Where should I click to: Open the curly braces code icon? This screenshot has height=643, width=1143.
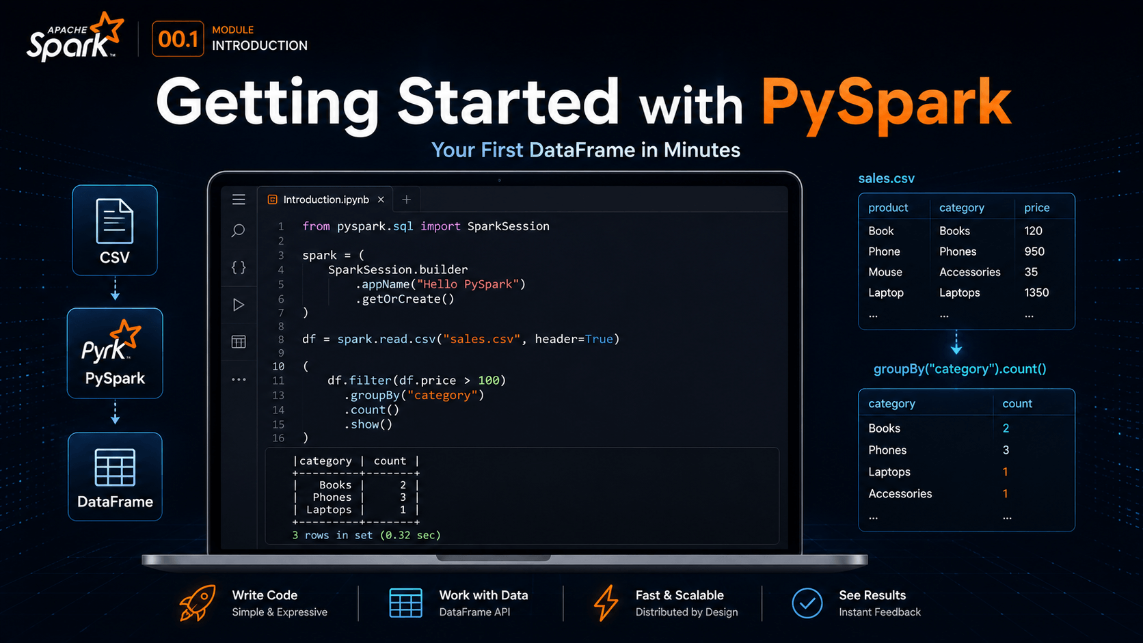[x=239, y=267]
